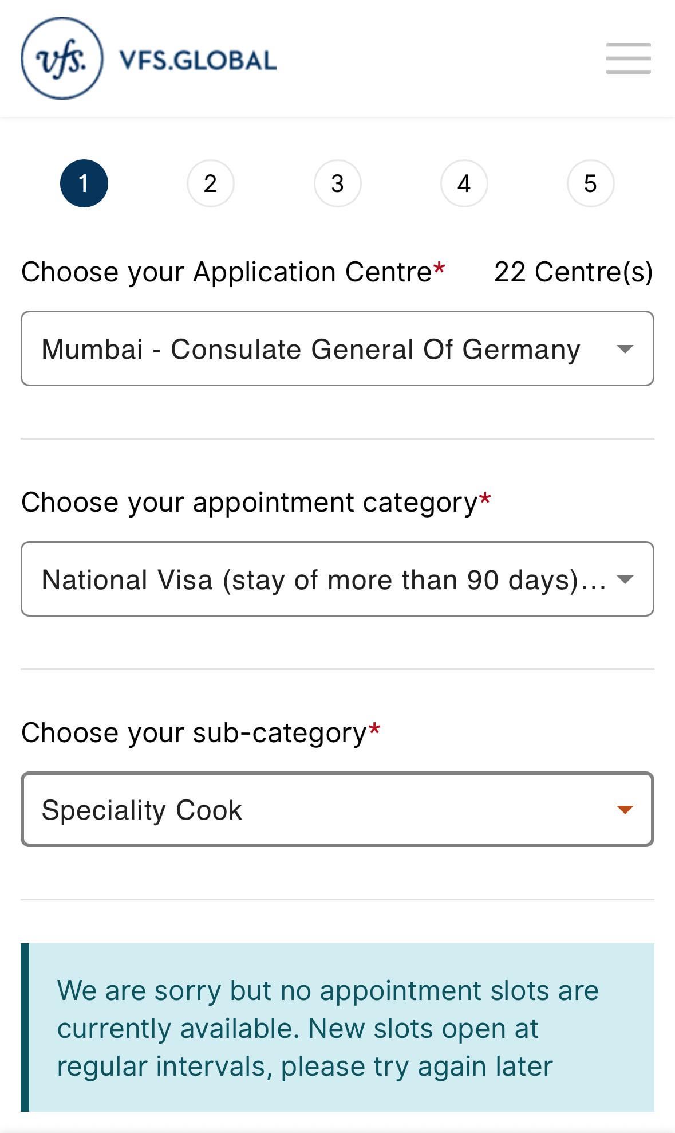Image resolution: width=675 pixels, height=1133 pixels.
Task: Click the round VFS logo icon
Action: (62, 58)
